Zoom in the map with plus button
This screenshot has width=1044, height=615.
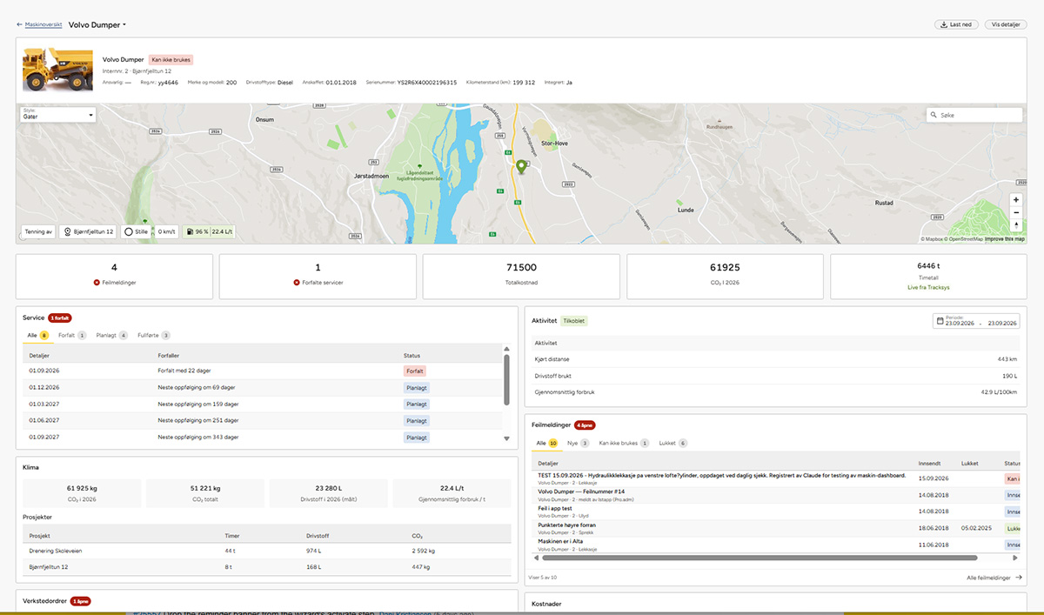(x=1015, y=199)
